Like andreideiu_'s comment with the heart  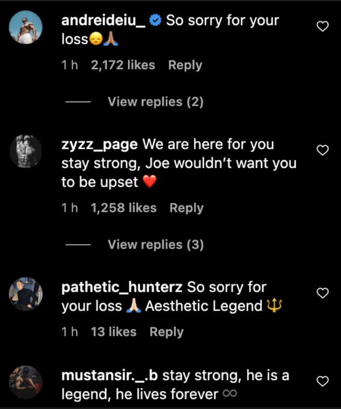[322, 26]
